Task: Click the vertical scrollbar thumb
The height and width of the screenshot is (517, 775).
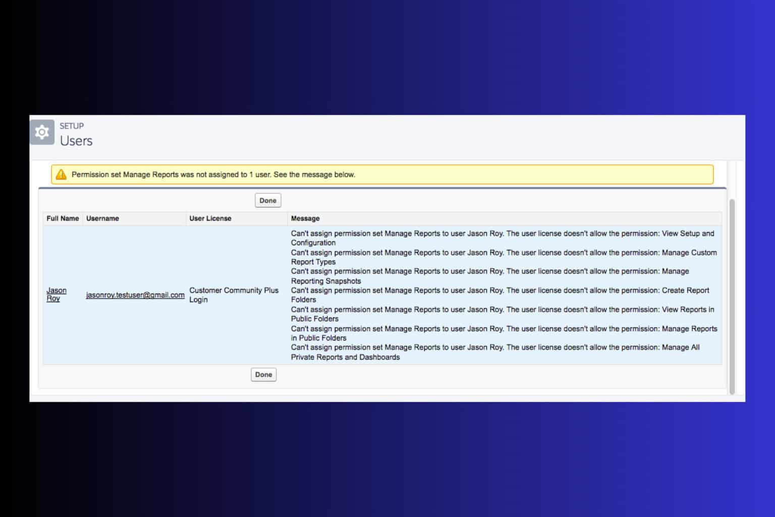Action: [x=732, y=297]
